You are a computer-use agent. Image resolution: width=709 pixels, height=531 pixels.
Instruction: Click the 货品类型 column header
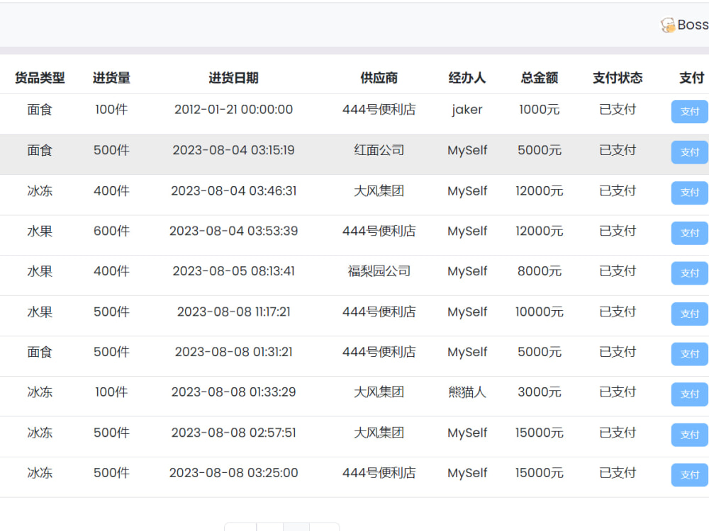coord(40,78)
